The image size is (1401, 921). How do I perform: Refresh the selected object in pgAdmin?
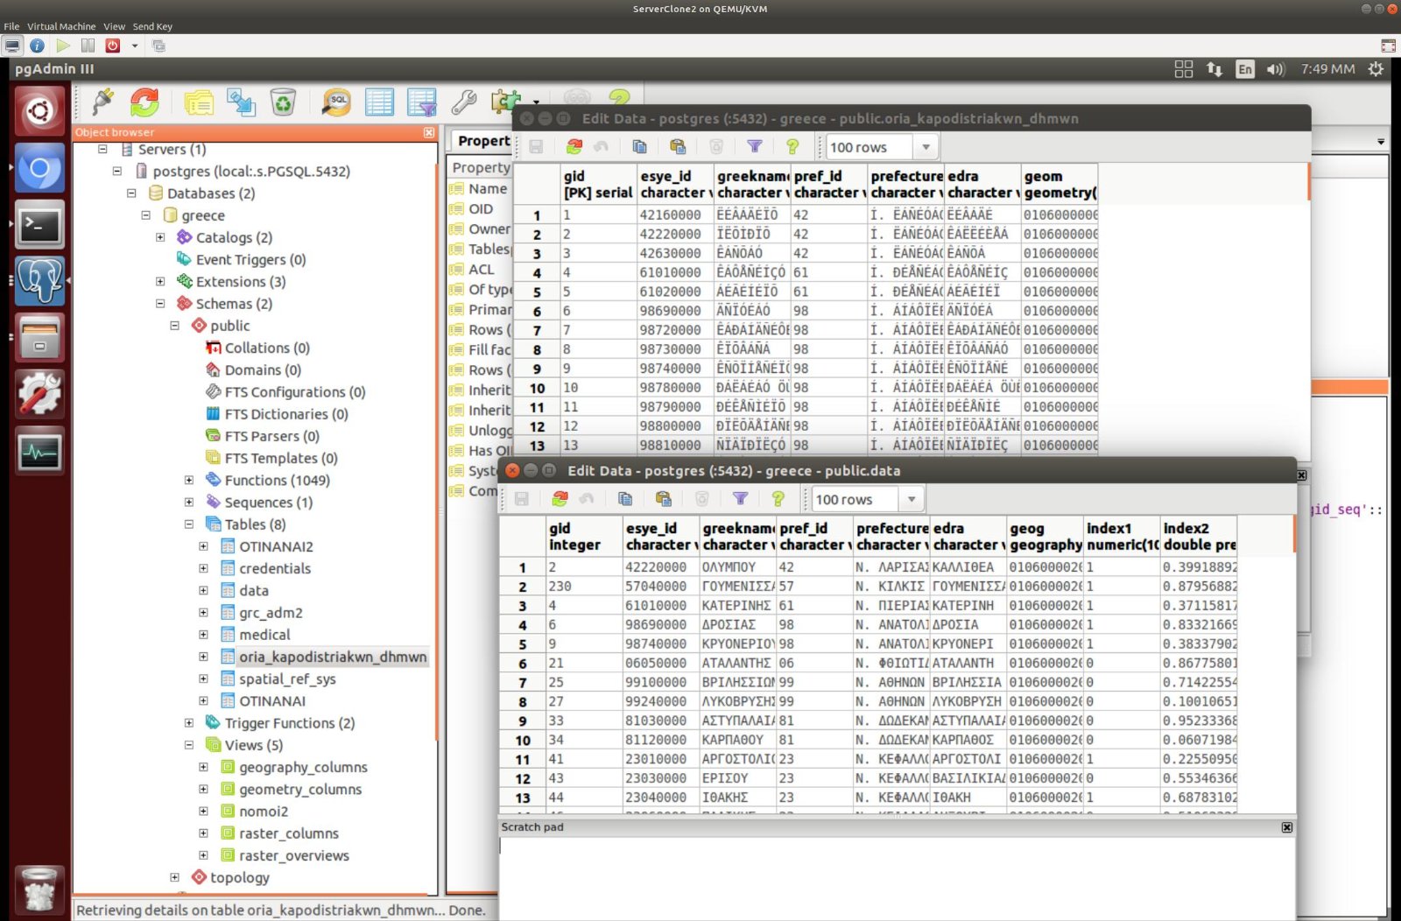[144, 102]
